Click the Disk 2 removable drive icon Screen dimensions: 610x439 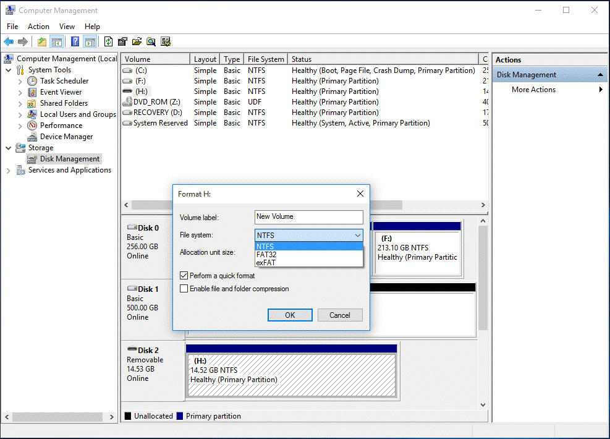click(x=132, y=349)
